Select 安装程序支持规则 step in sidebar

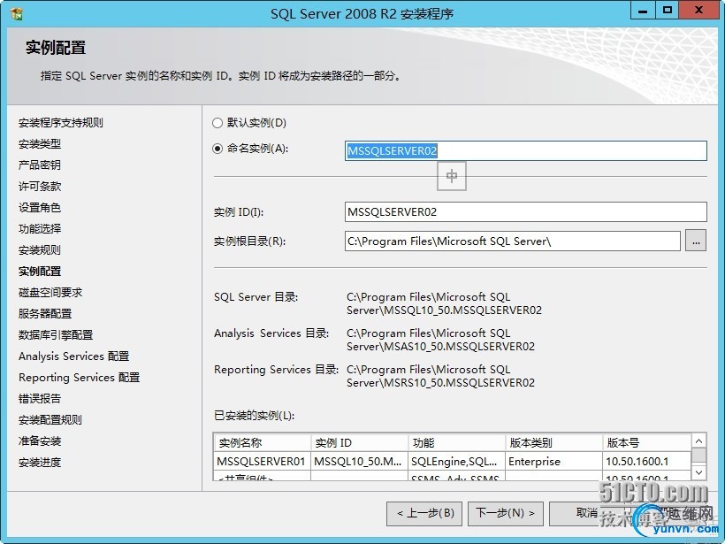(61, 123)
